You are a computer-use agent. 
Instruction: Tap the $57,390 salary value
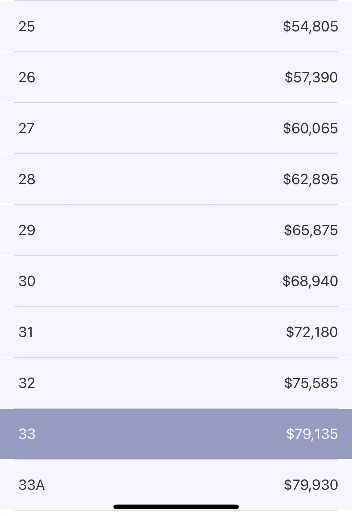(x=311, y=77)
